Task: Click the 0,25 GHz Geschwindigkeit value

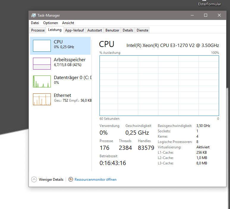Action: pos(137,133)
